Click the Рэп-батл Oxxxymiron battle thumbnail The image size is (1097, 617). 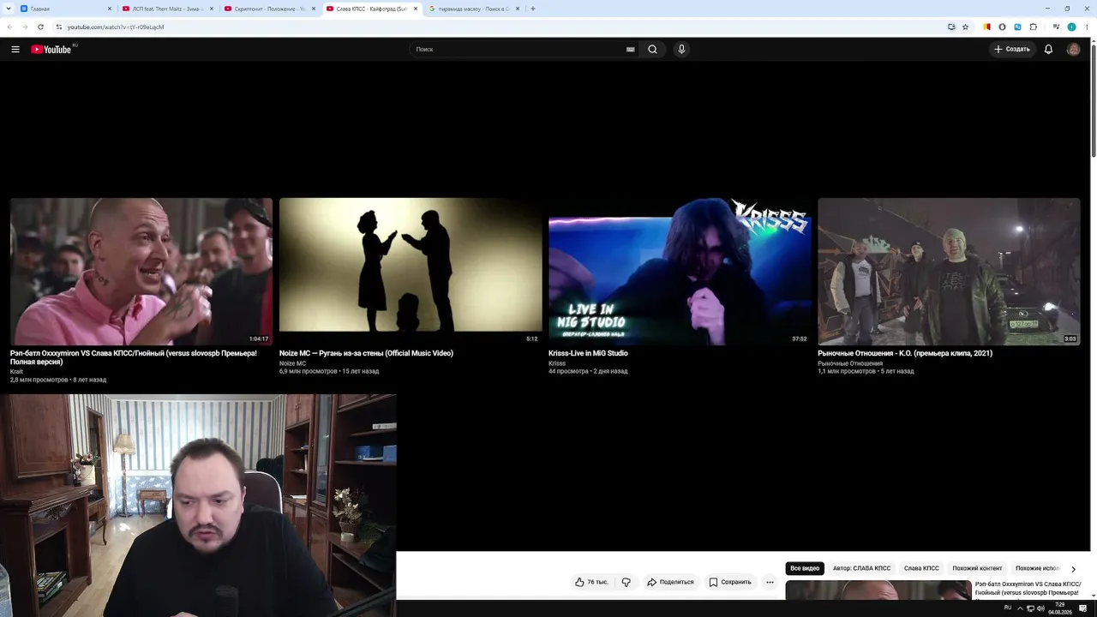141,272
